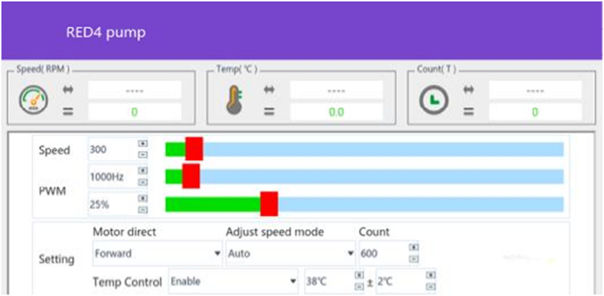
Task: Click the PWM duty cycle slider handle
Action: point(269,204)
